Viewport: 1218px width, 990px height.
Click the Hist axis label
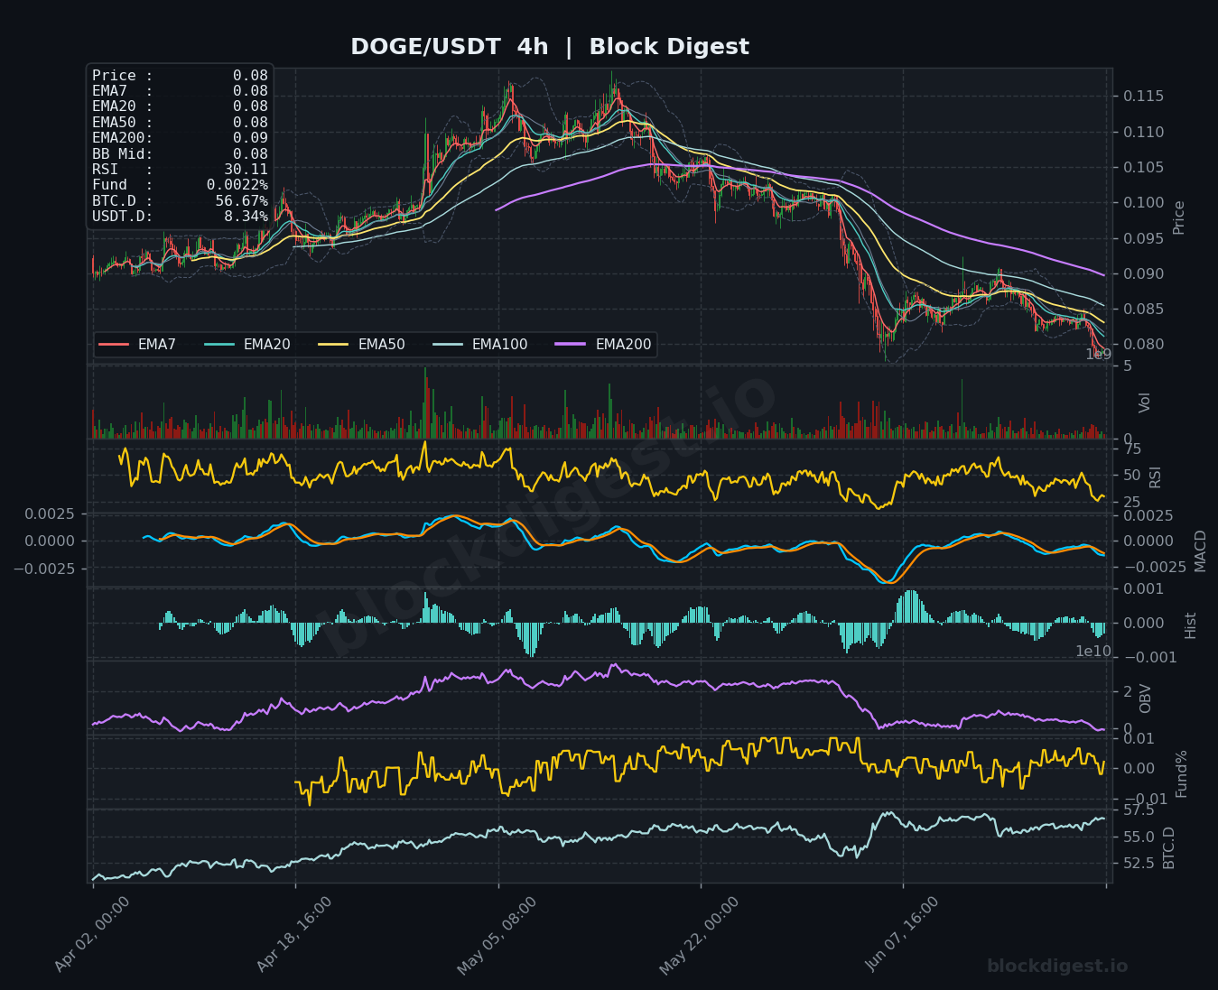1190,625
